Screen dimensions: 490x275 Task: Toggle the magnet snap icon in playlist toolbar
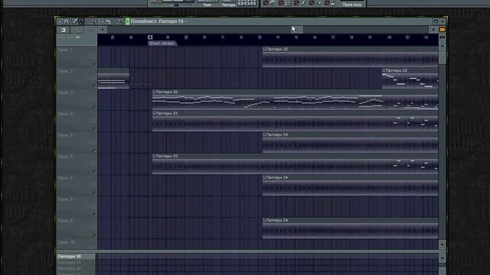click(67, 21)
